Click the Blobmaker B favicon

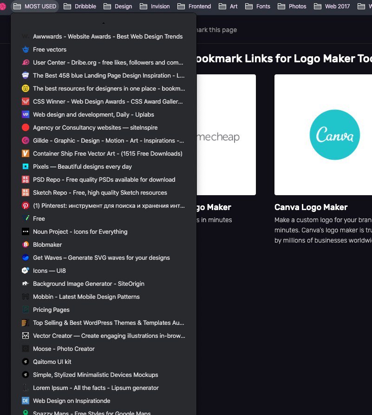26,244
